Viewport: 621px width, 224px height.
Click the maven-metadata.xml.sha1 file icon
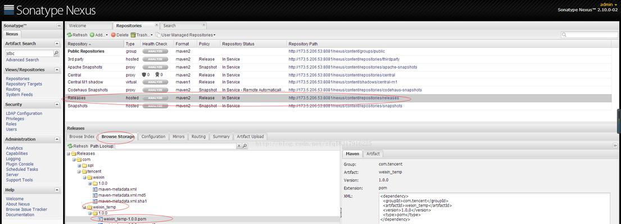[x=95, y=201]
